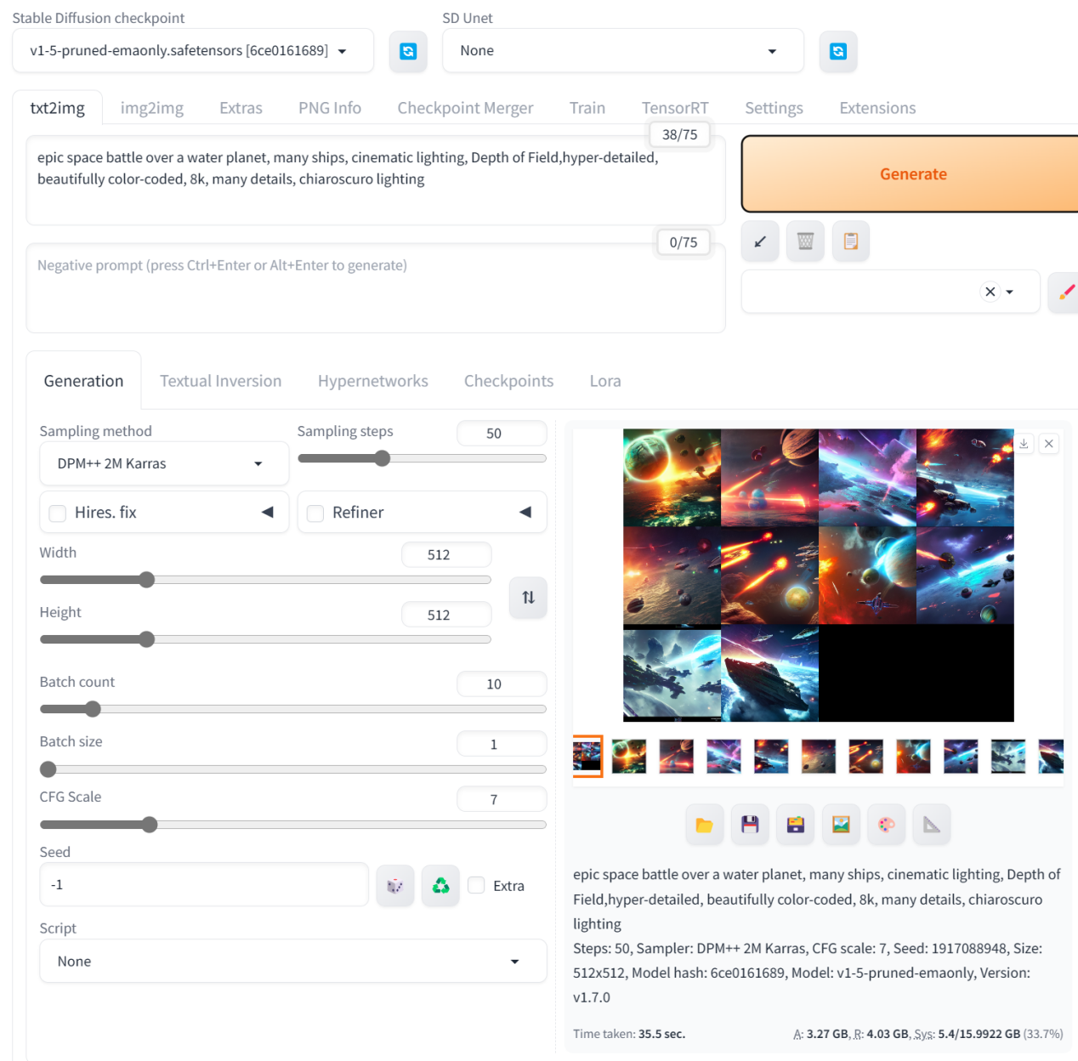Click the prompt text box

(x=376, y=180)
